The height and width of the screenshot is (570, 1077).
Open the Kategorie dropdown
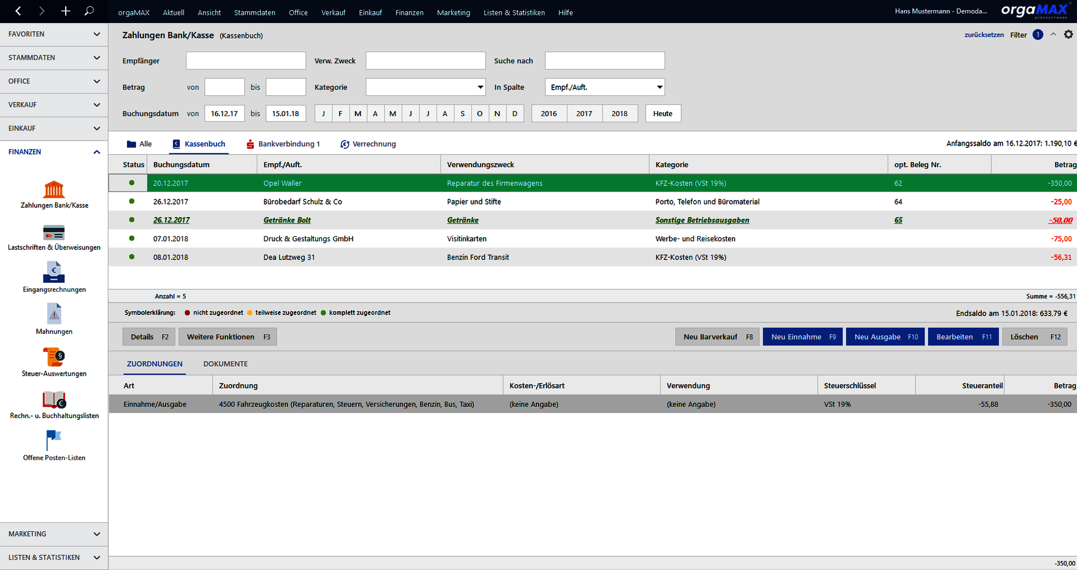pos(426,87)
